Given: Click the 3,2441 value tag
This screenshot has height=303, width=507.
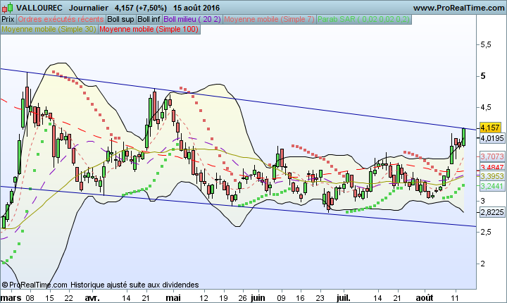Looking at the screenshot, I should (x=492, y=186).
